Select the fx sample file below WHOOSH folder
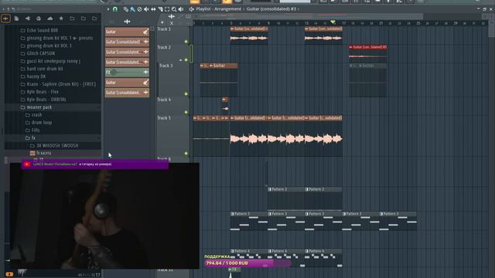The width and height of the screenshot is (495, 278). (40, 153)
